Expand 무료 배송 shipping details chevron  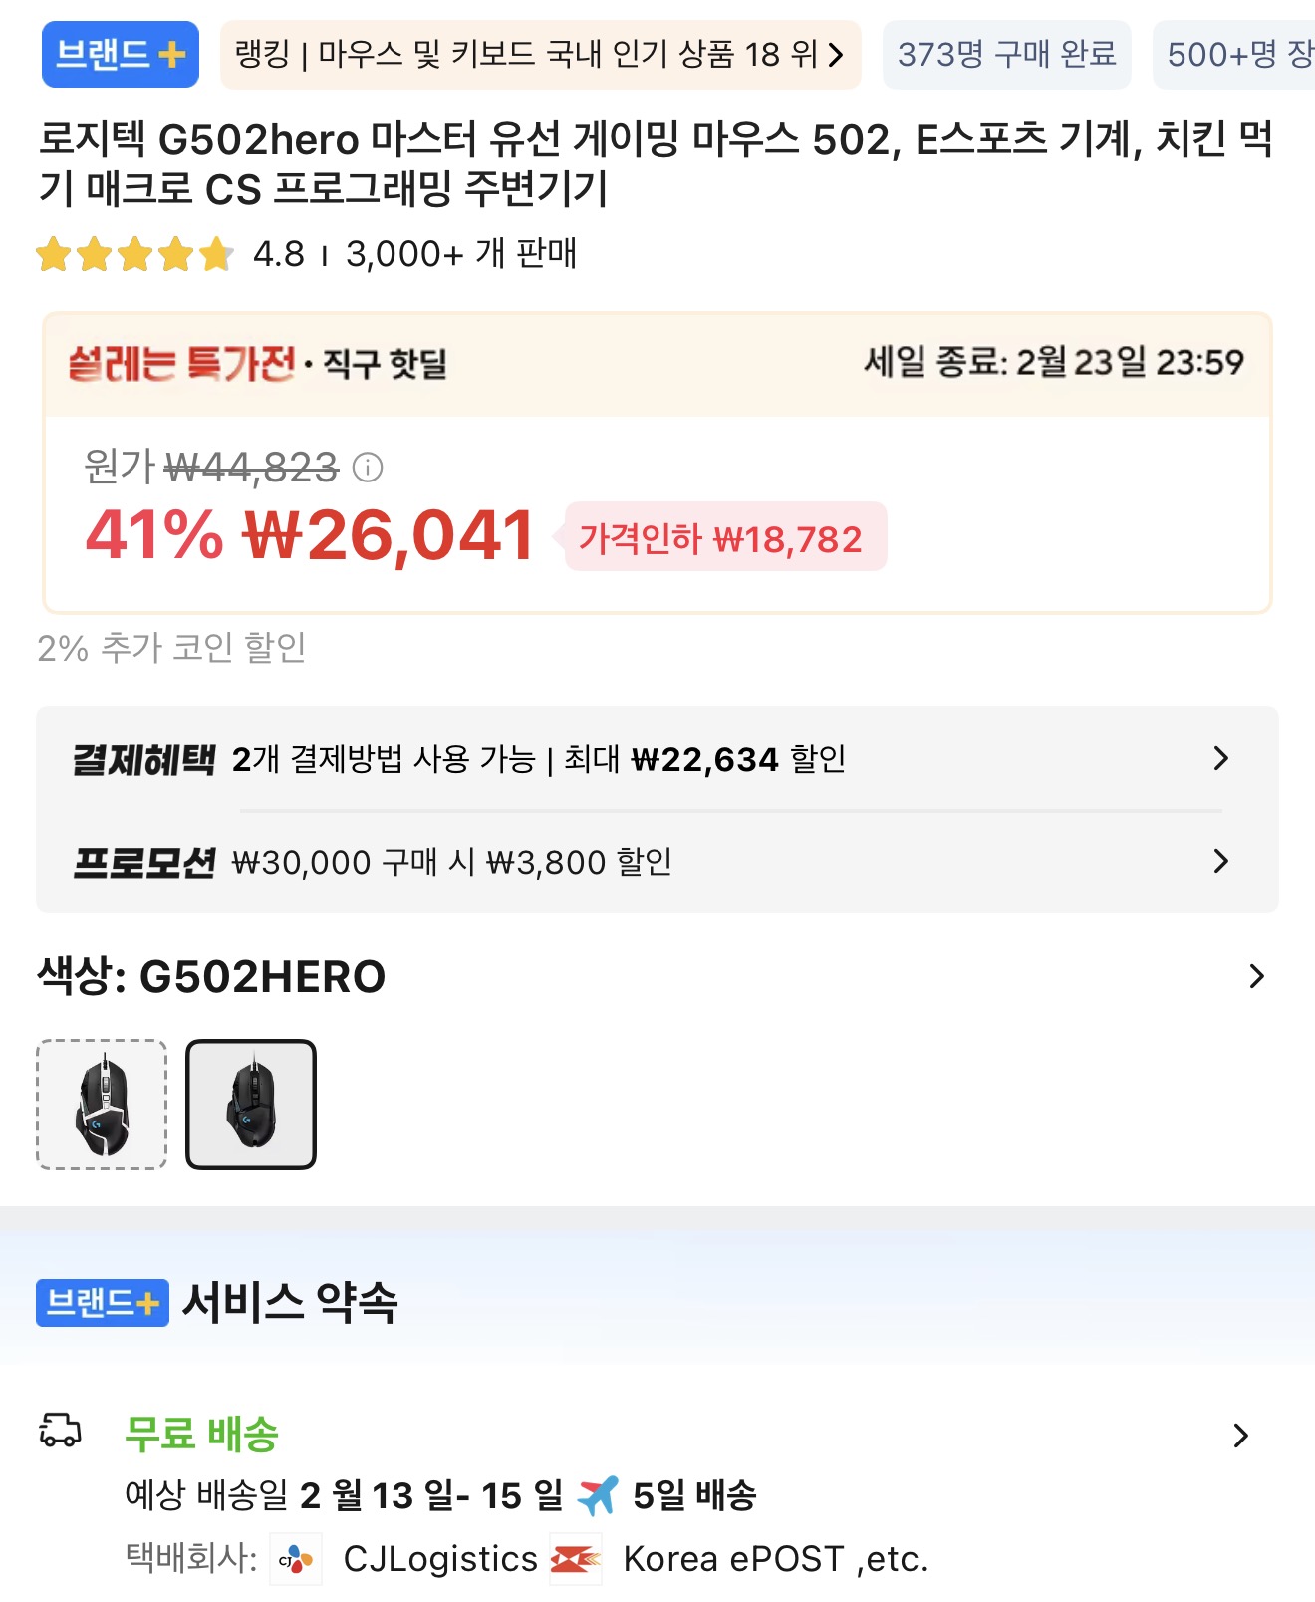click(1240, 1436)
